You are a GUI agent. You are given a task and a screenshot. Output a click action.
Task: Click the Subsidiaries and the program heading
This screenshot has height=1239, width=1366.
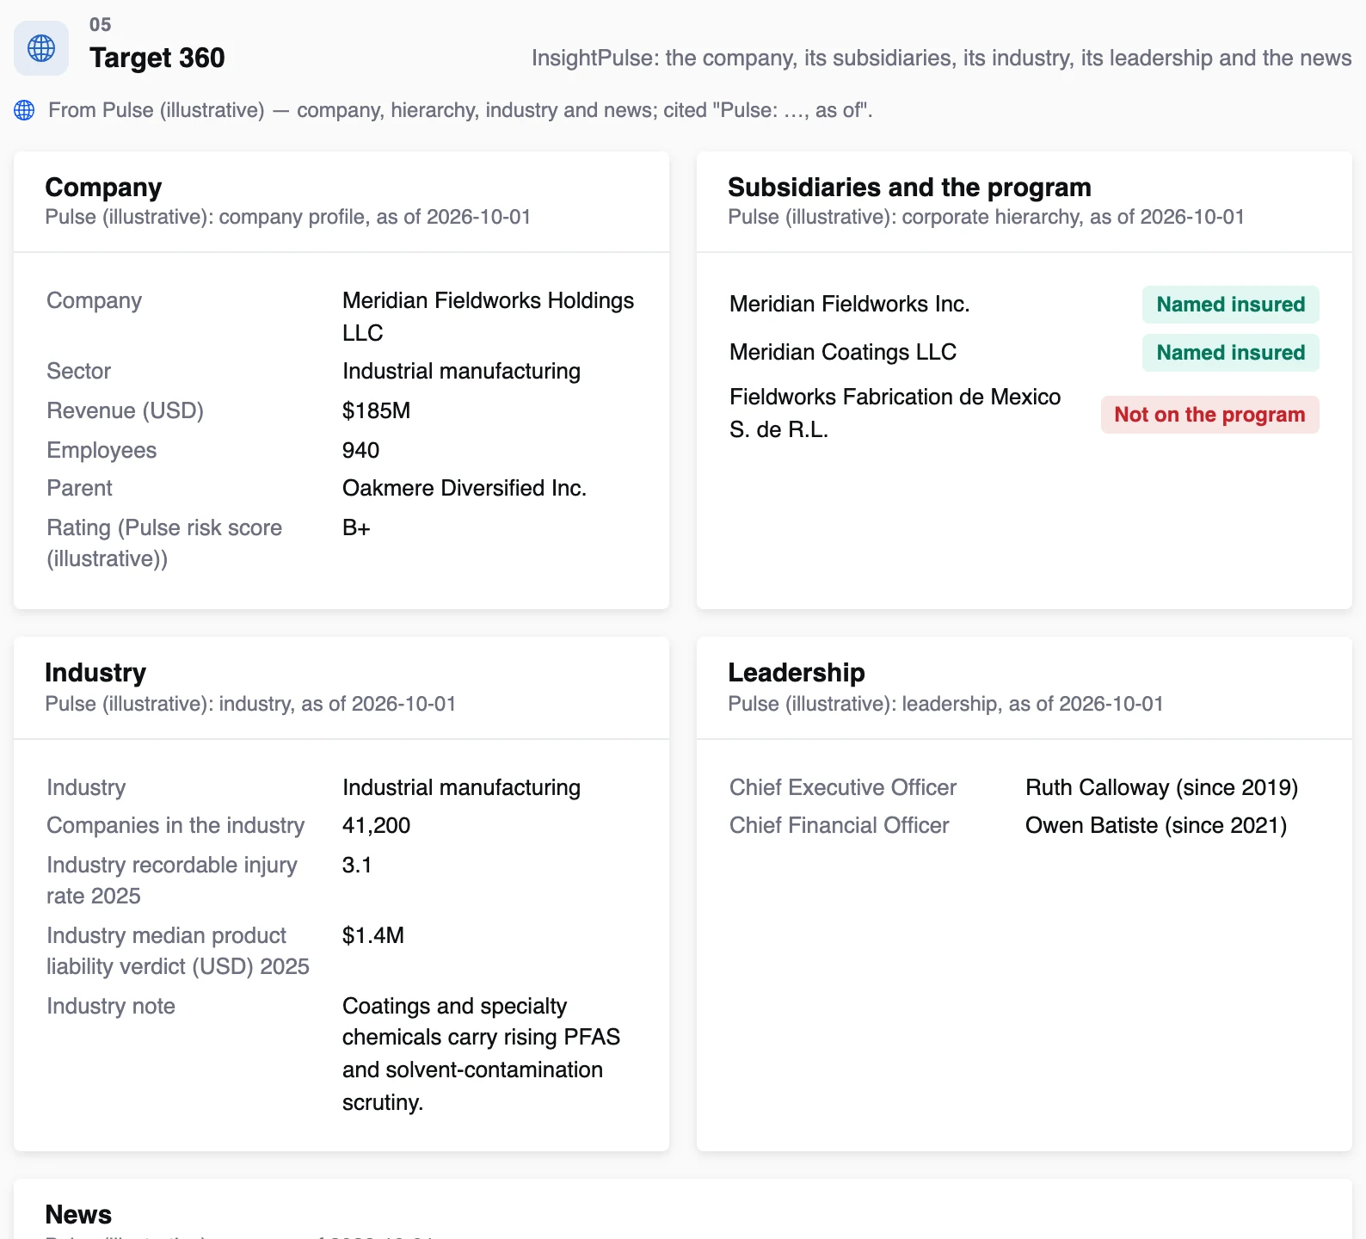tap(909, 188)
